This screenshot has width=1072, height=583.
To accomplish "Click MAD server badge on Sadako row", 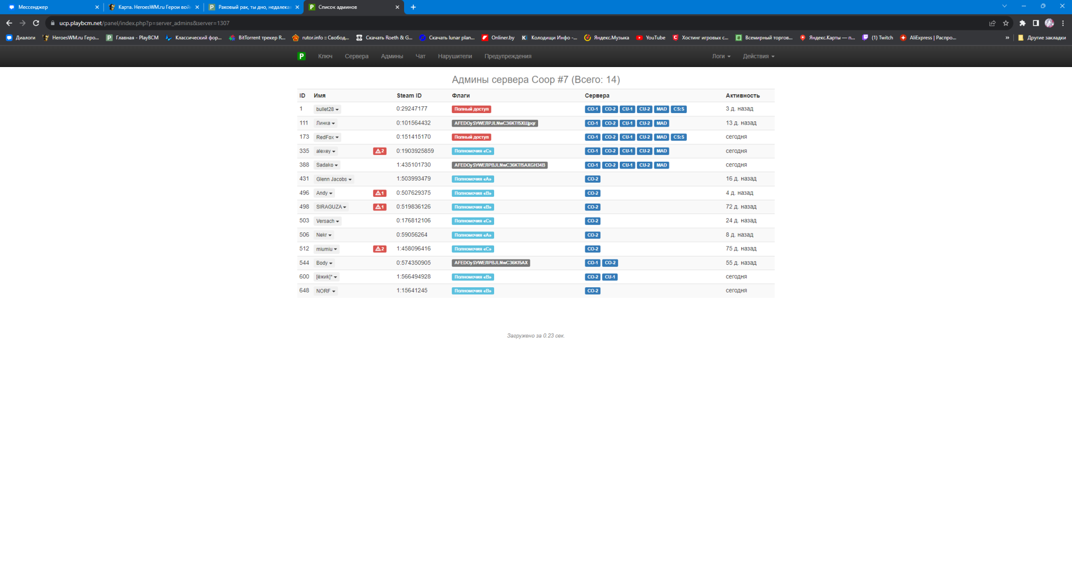I will click(x=662, y=165).
